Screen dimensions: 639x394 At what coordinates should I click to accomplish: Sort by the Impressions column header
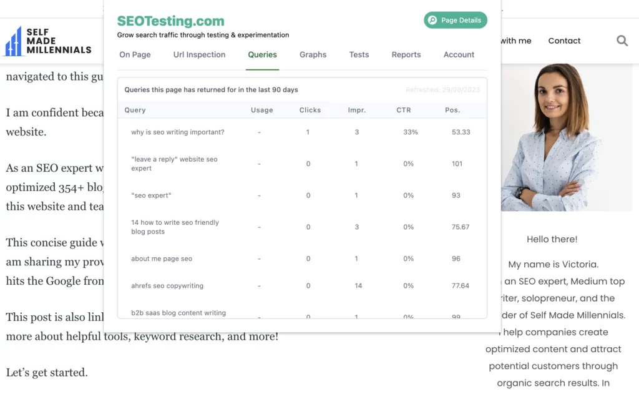pyautogui.click(x=357, y=110)
